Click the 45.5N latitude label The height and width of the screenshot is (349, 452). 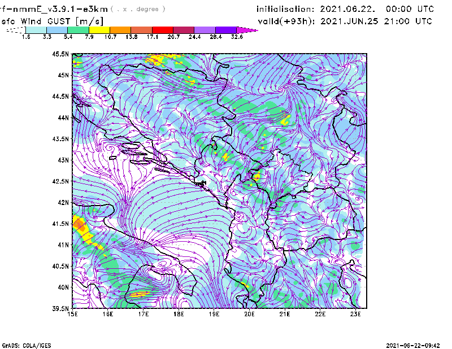[x=60, y=54]
